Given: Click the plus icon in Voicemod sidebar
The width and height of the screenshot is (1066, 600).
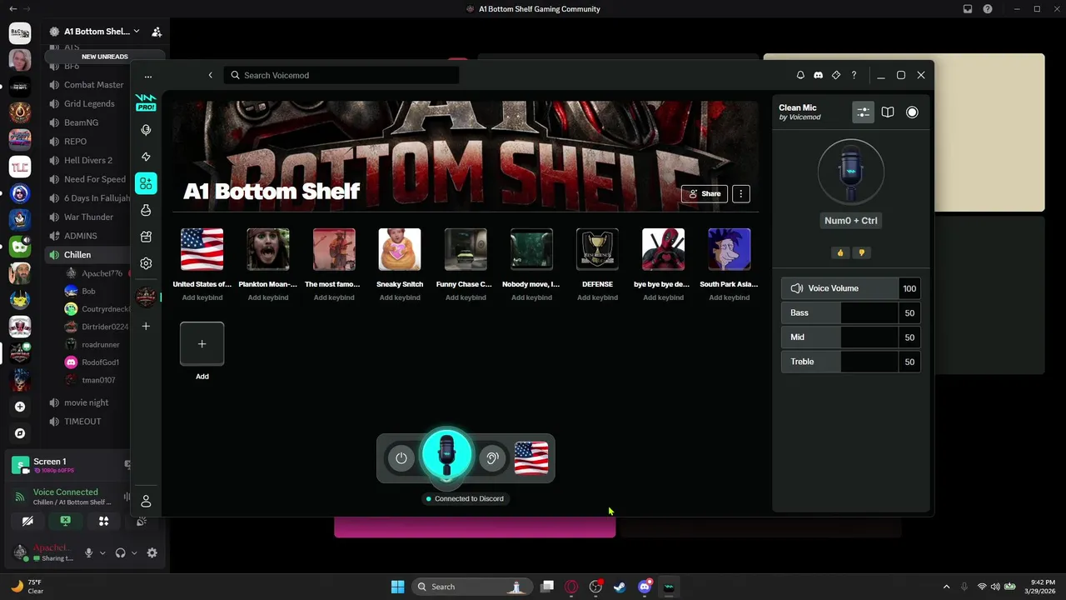Looking at the screenshot, I should pos(146,326).
